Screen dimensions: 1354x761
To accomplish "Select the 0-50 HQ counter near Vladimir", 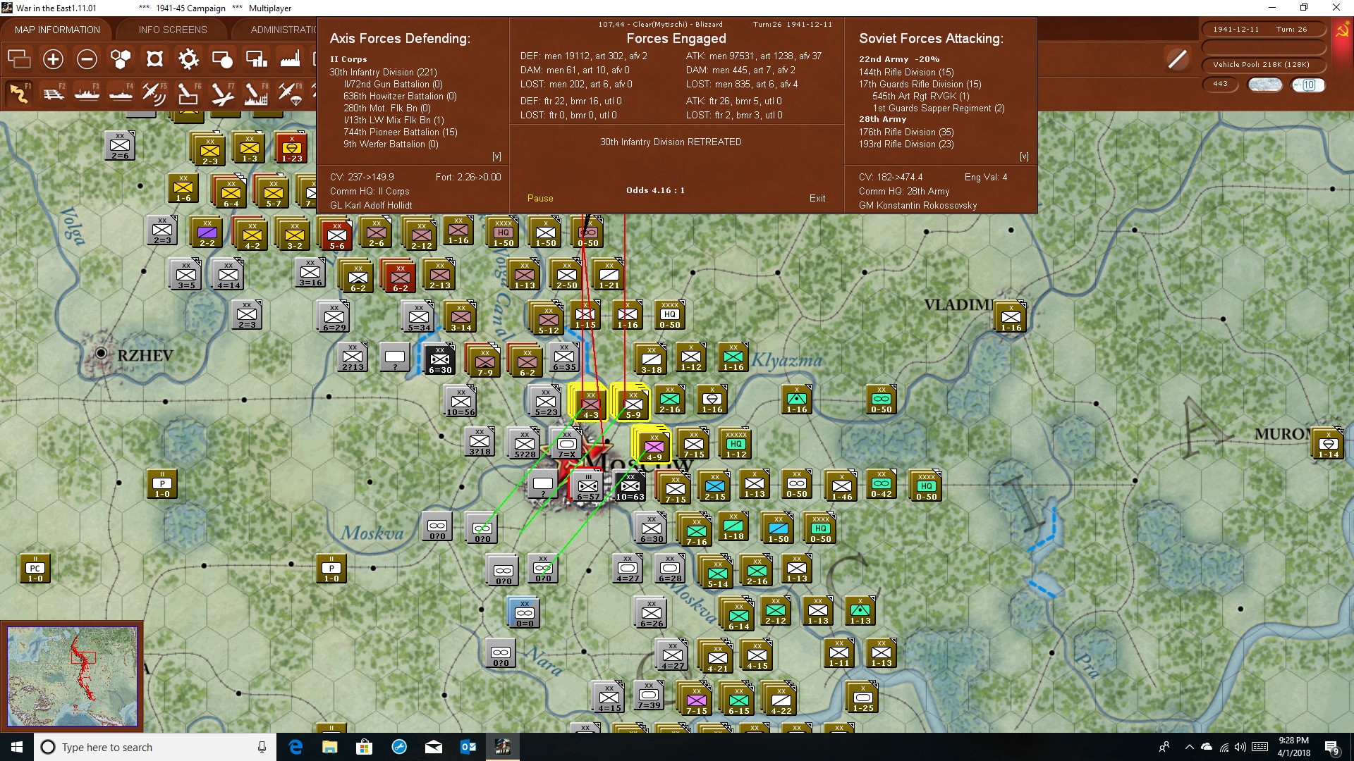I will click(x=926, y=486).
